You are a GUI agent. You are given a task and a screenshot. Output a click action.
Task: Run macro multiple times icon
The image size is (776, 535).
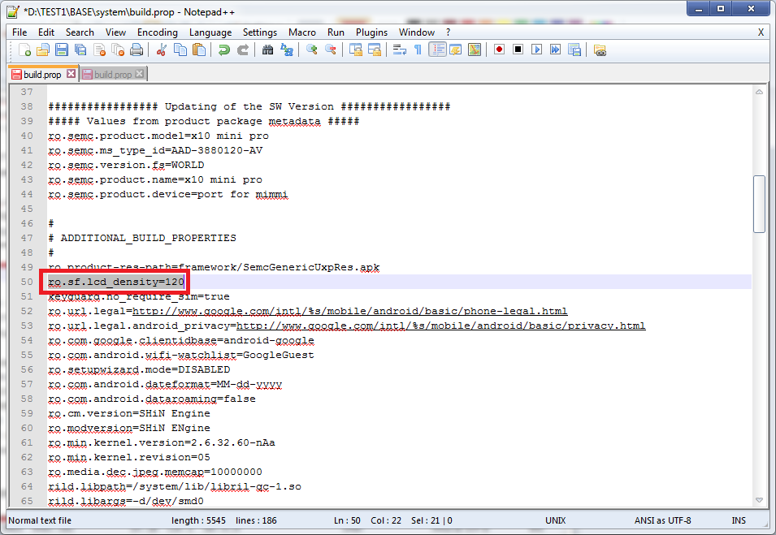coord(556,50)
